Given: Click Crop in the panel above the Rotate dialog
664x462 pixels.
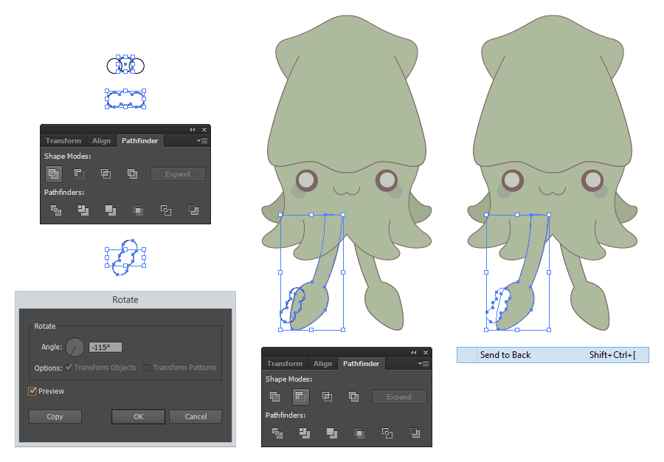Looking at the screenshot, I should [138, 210].
